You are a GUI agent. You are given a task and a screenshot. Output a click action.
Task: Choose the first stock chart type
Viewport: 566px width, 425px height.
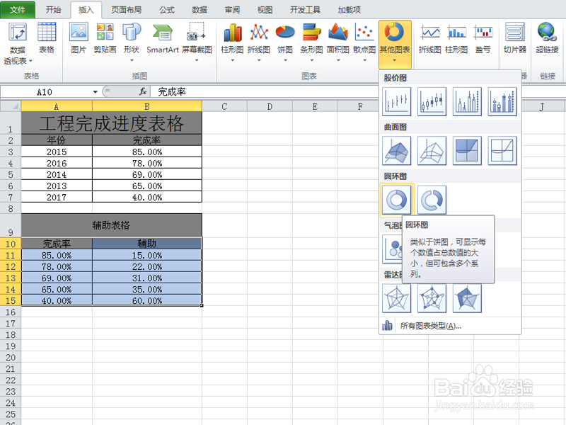(x=397, y=101)
